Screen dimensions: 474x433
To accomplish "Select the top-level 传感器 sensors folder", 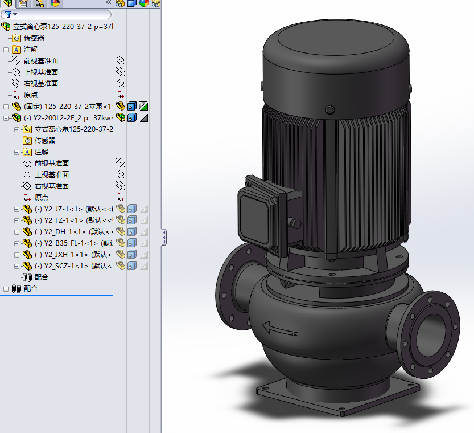I will click(34, 38).
